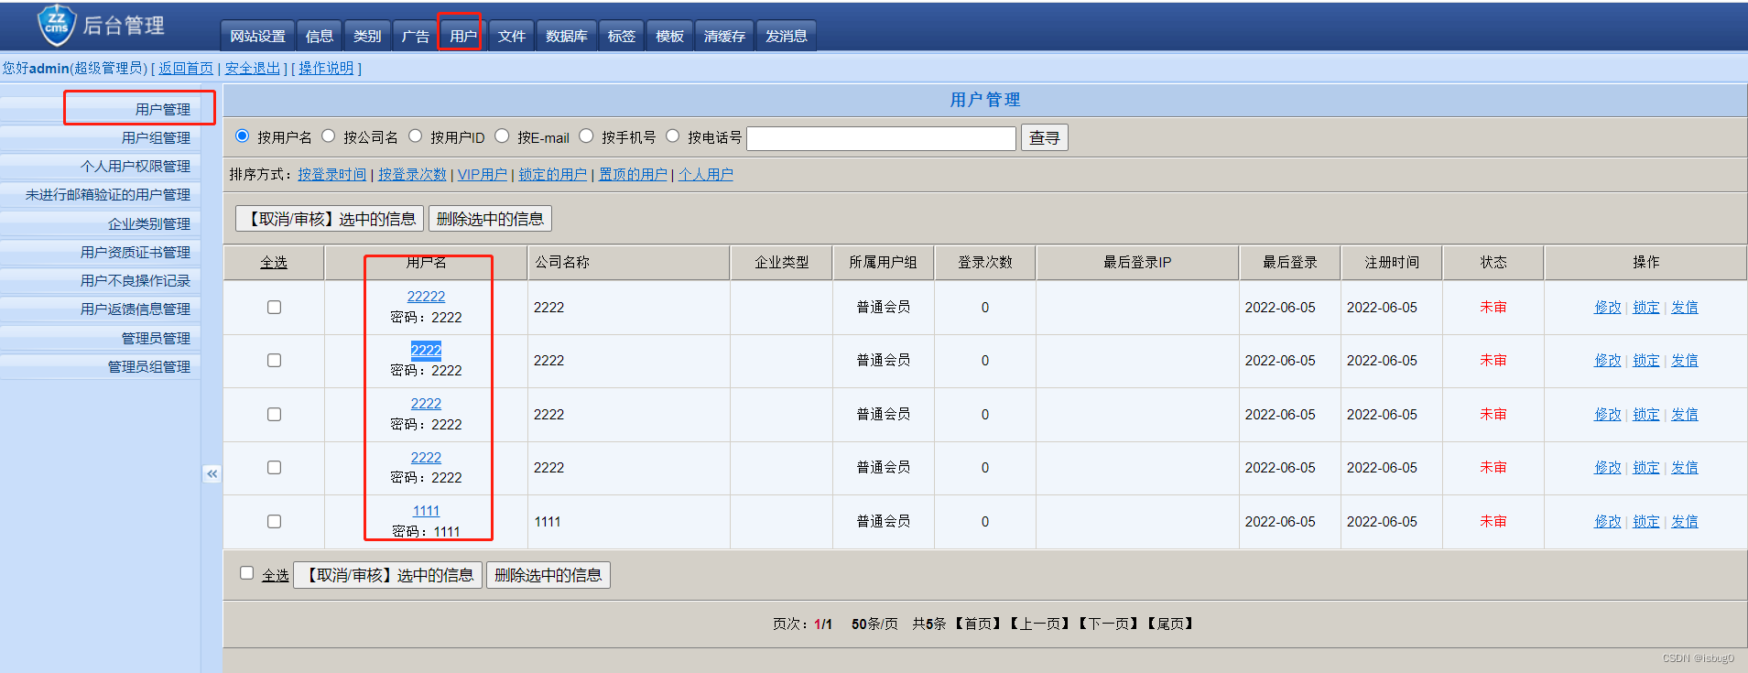
Task: Filter by VIP用户
Action: (483, 174)
